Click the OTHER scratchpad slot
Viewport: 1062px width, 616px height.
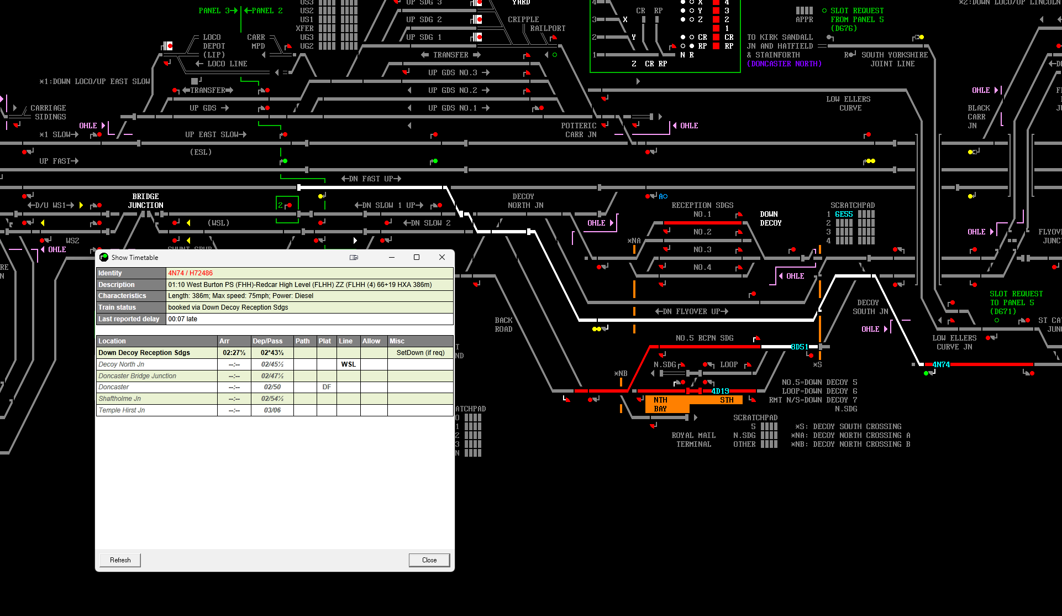769,444
